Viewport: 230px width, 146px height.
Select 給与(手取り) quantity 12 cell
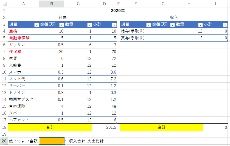(x=189, y=31)
